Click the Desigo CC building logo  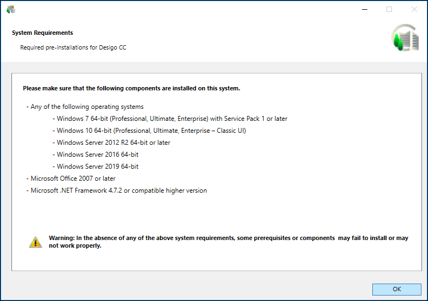tap(405, 38)
